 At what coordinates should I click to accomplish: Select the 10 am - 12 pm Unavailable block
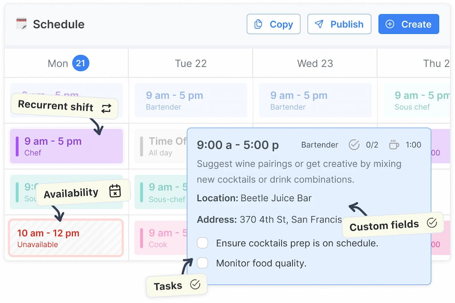[x=66, y=238]
